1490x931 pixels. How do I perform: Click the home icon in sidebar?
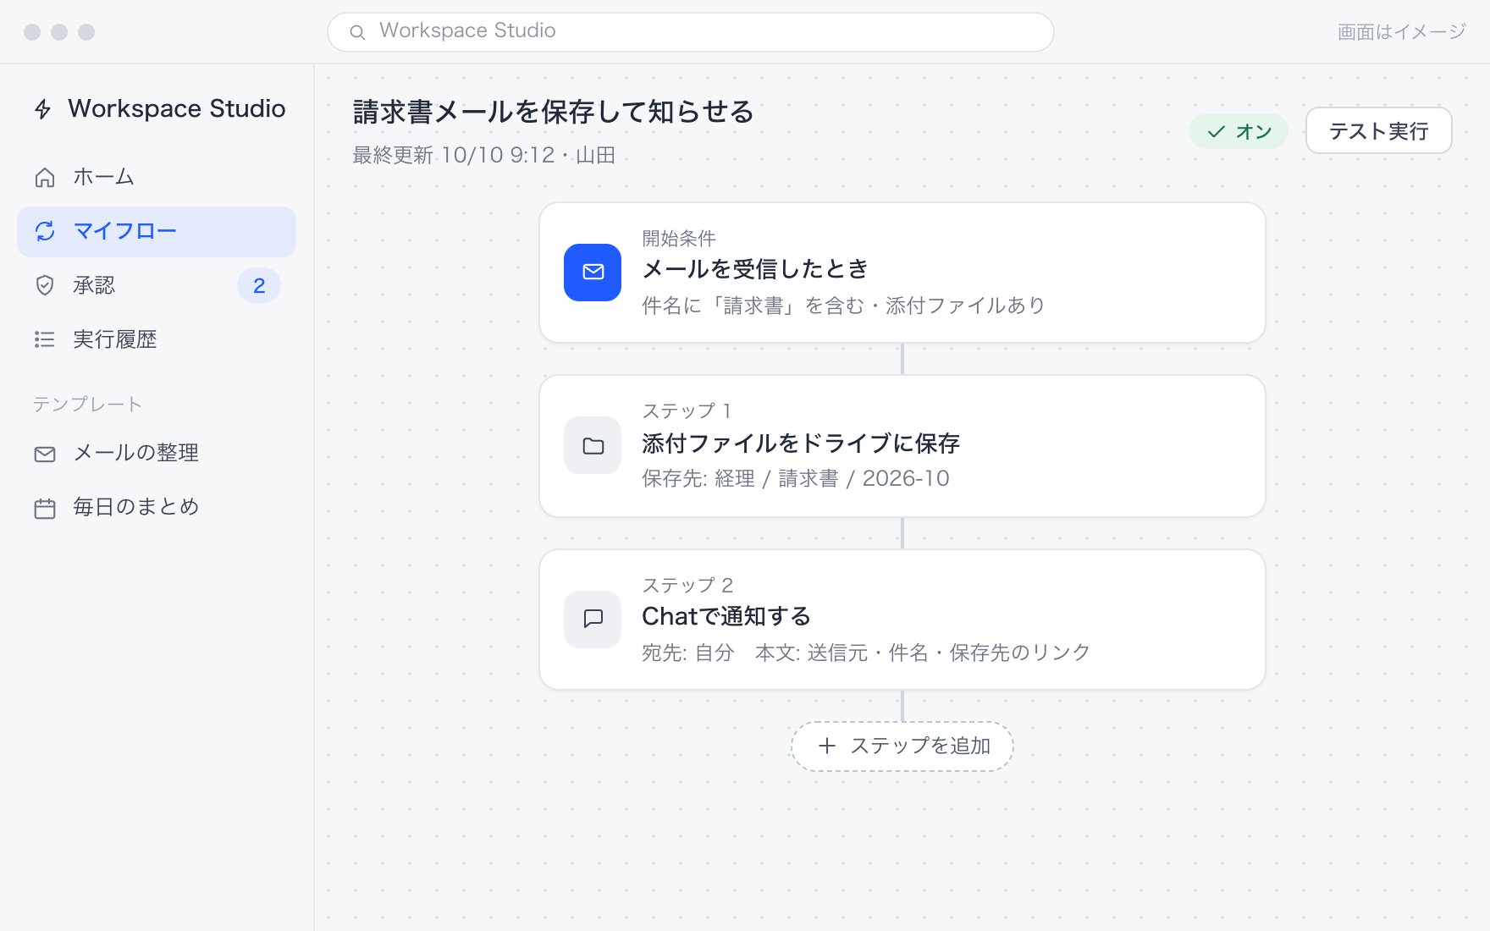(x=45, y=177)
